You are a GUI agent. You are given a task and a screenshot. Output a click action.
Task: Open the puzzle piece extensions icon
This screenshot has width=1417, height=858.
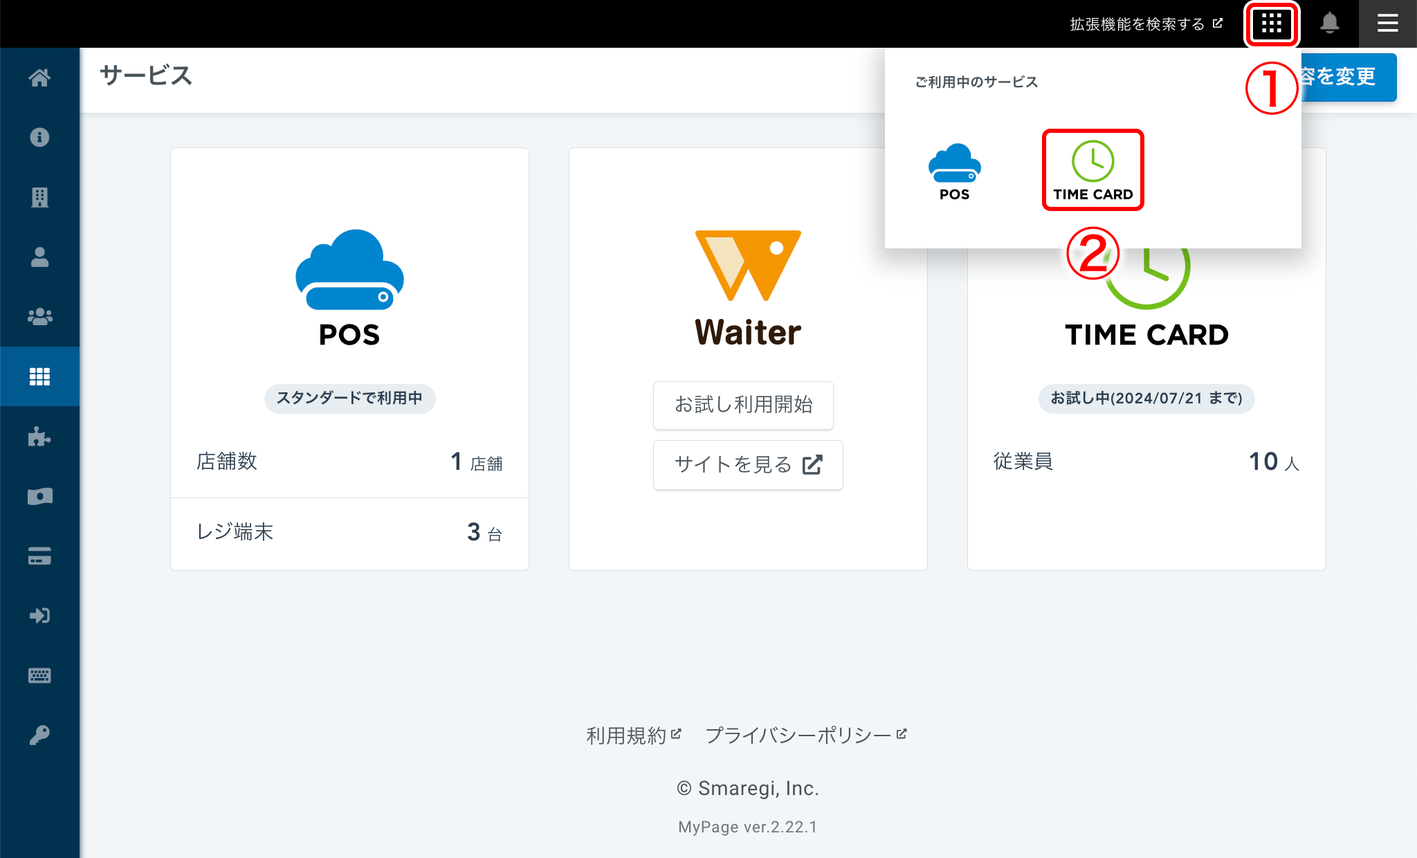click(39, 436)
